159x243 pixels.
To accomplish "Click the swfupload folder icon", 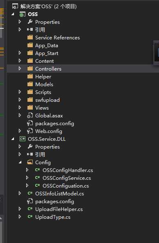I will [x=30, y=100].
